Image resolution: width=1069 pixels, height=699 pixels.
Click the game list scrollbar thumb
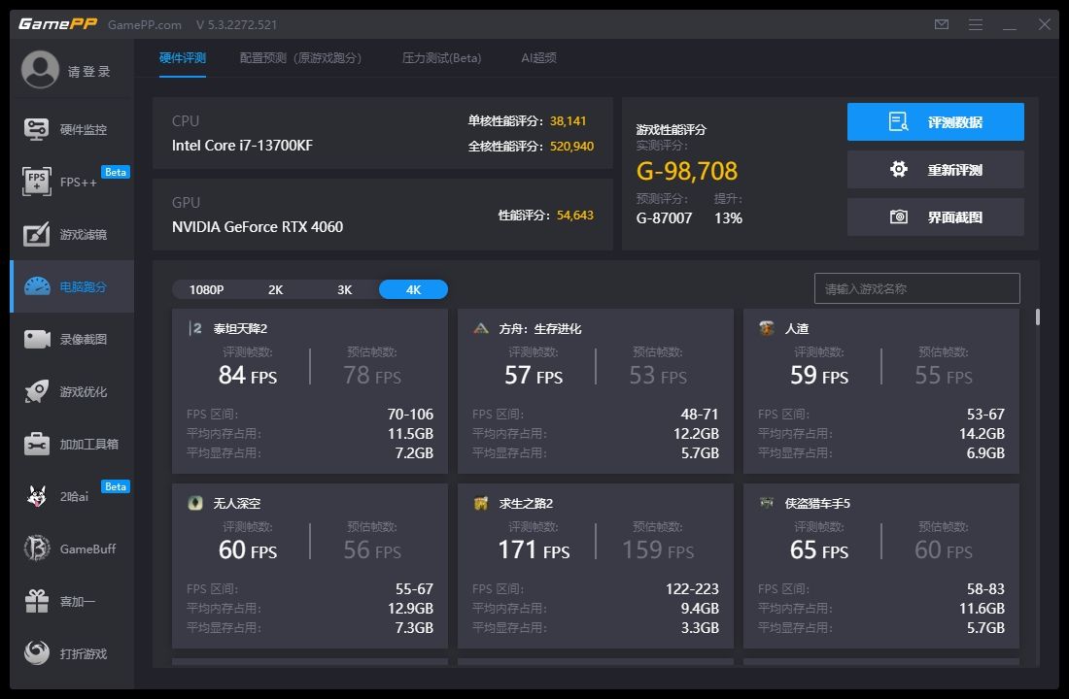[1038, 316]
